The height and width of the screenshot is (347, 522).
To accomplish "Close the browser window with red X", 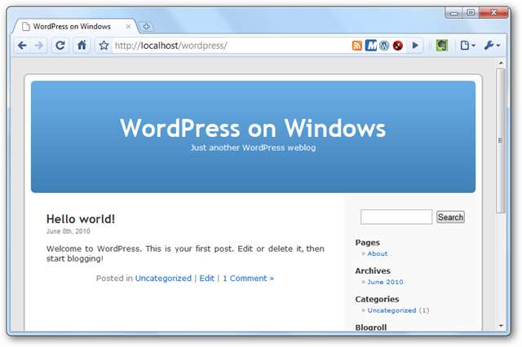I will (x=493, y=13).
